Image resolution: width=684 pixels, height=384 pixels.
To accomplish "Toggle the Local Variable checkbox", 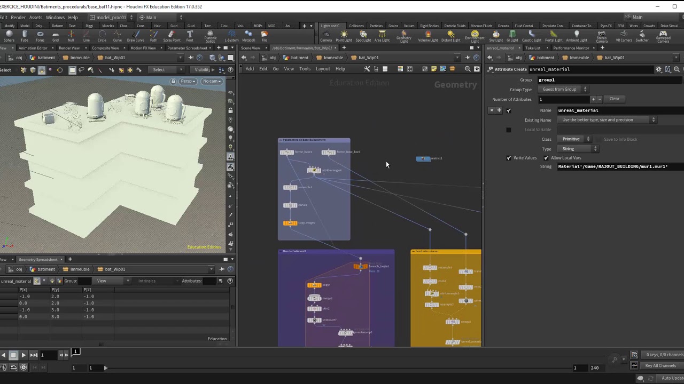I will point(509,130).
